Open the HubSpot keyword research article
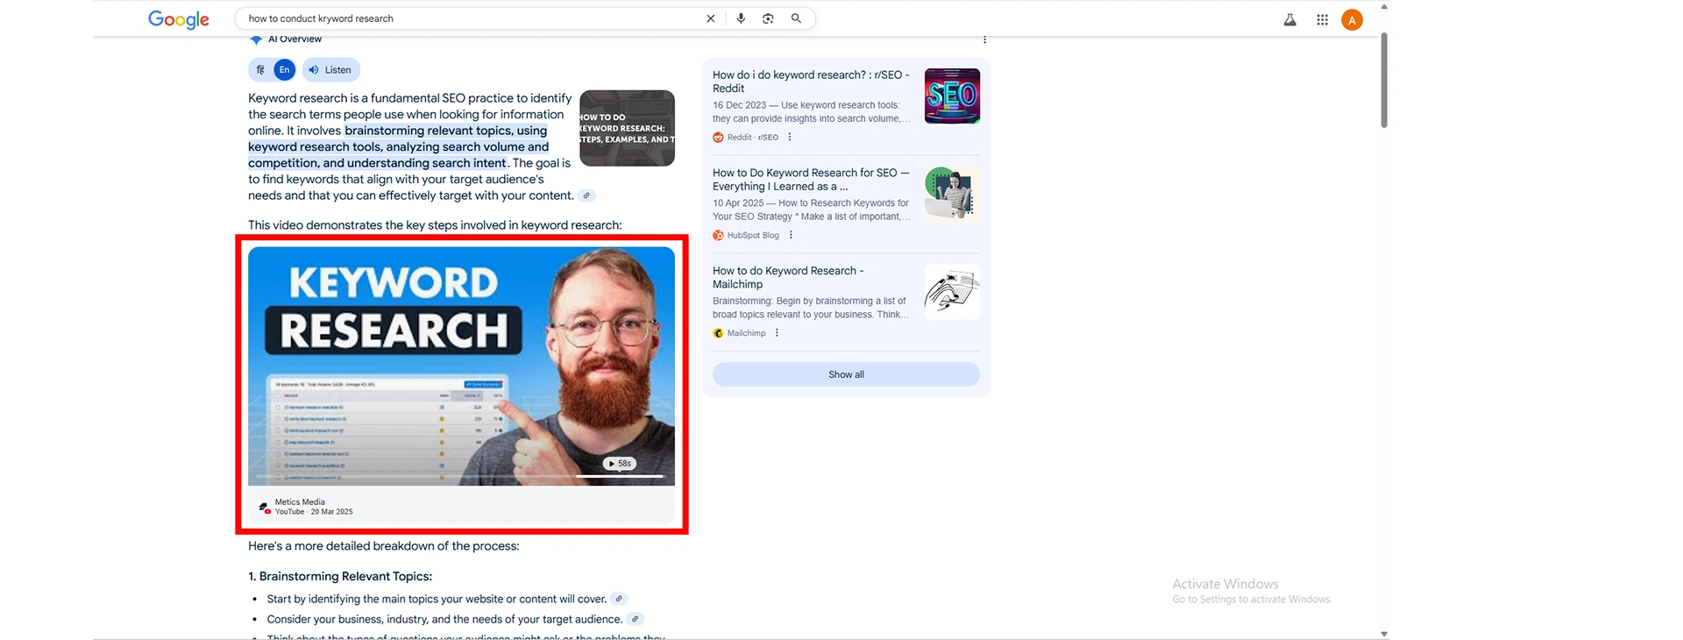 point(812,180)
